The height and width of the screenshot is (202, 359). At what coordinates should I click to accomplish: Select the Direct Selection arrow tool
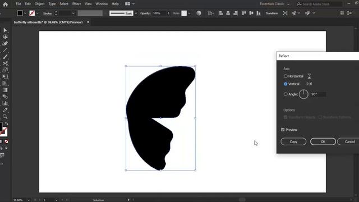point(5,30)
